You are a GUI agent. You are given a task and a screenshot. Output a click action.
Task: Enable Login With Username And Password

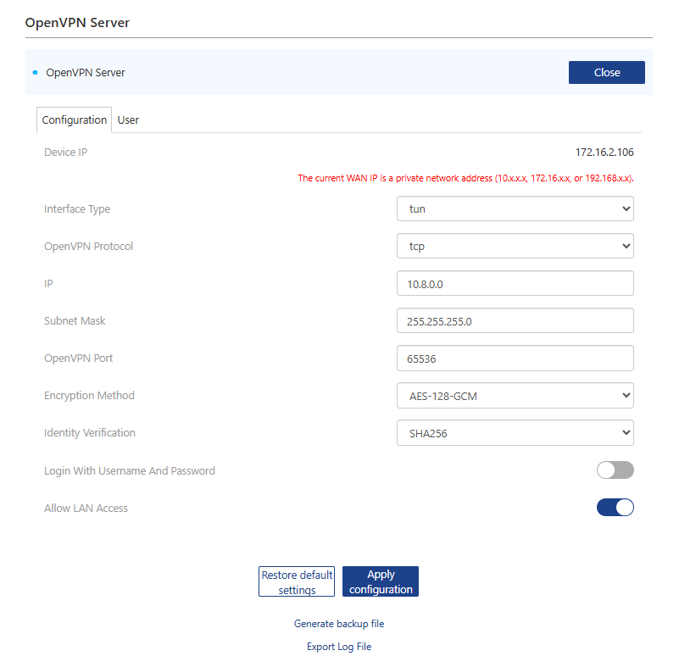coord(615,470)
